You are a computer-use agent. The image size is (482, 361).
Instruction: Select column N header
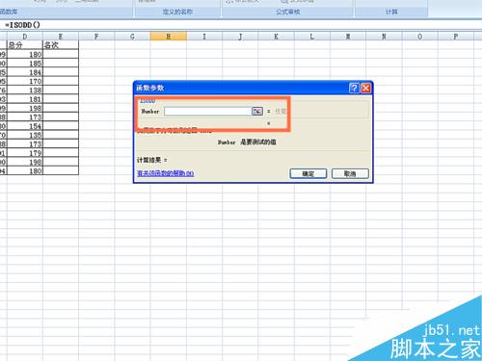point(384,37)
